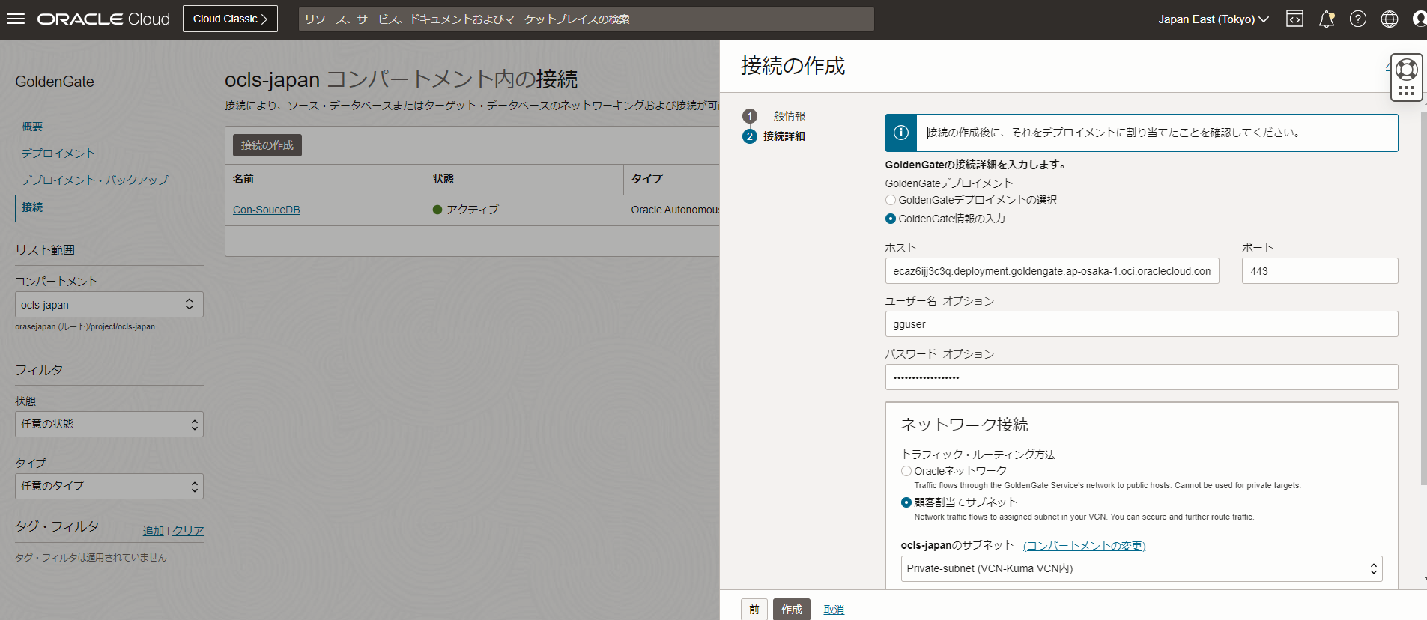Open デプロイメント・バックアップ in sidebar

(95, 180)
